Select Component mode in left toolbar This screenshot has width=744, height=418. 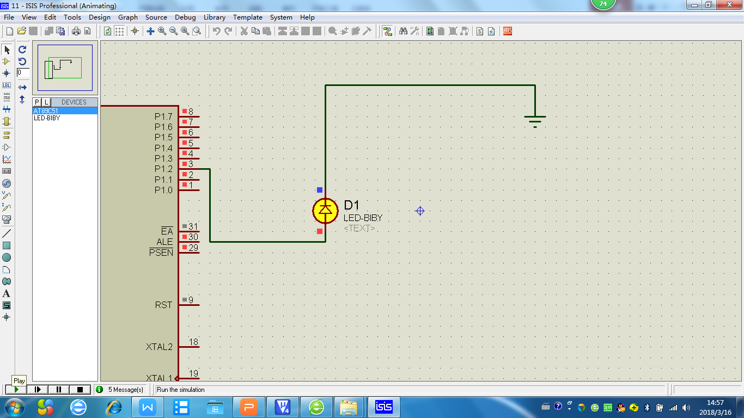pos(7,62)
